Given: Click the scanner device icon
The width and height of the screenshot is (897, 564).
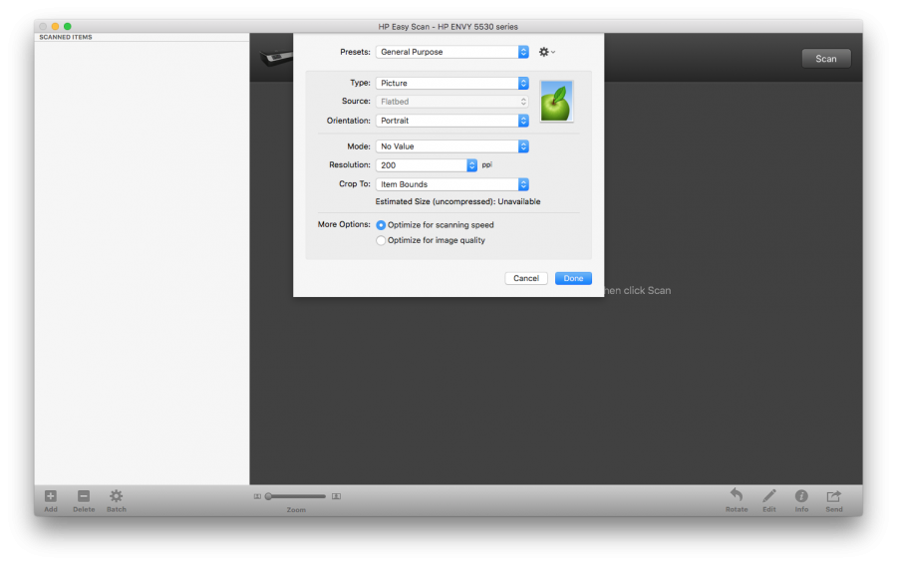Looking at the screenshot, I should point(277,58).
